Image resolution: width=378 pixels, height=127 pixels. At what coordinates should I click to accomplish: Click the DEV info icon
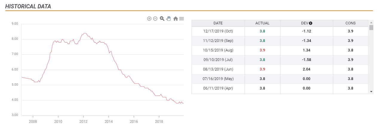tap(311, 23)
